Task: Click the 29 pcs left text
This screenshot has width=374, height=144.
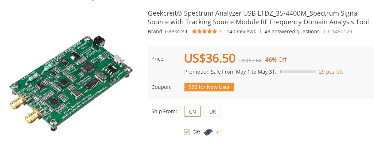Action: point(331,72)
